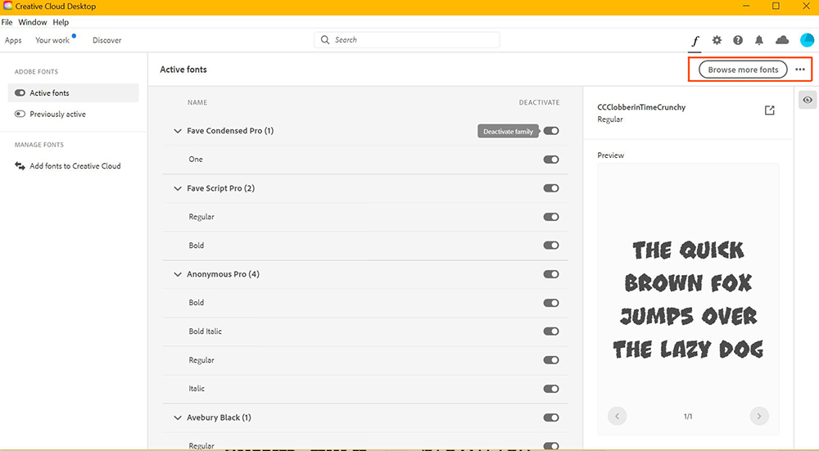Open the Window menu
819x451 pixels.
33,22
